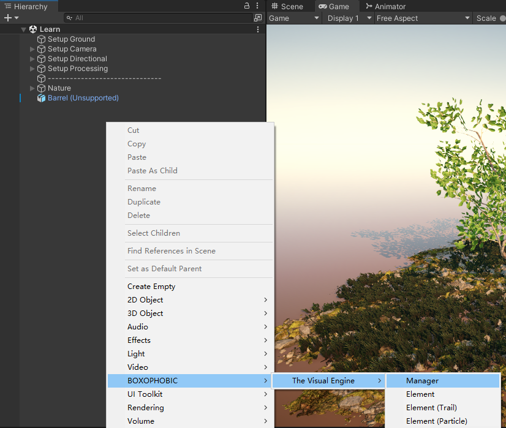The height and width of the screenshot is (428, 506).
Task: Choose Element (Trail) from submenu
Action: 443,408
